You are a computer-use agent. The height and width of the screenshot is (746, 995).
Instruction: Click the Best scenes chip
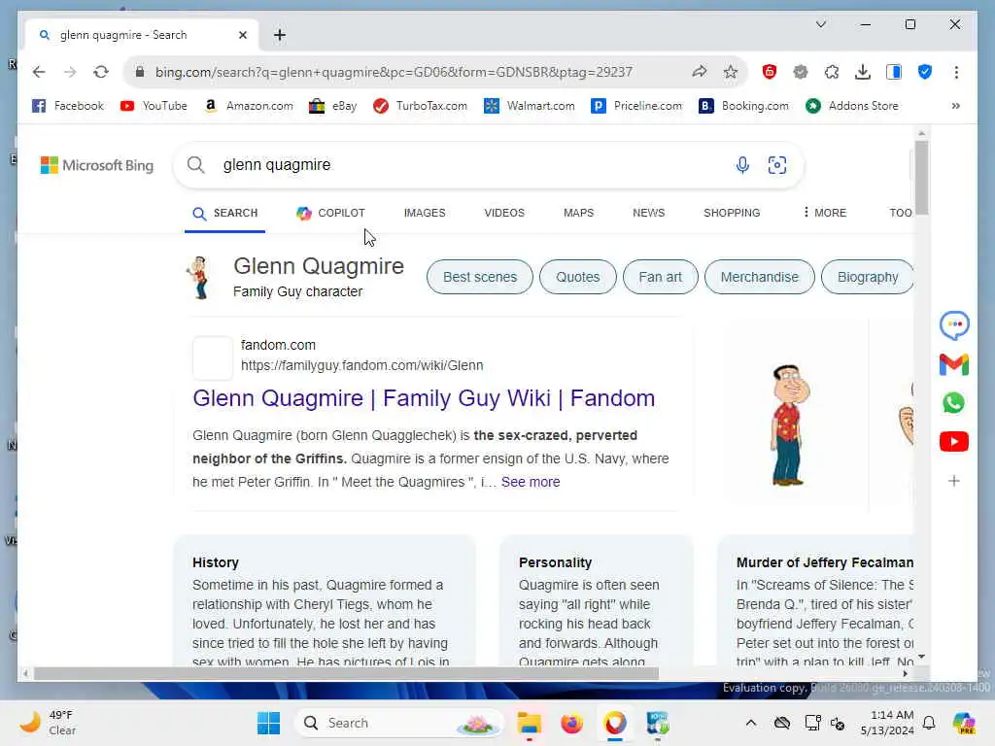coord(480,277)
